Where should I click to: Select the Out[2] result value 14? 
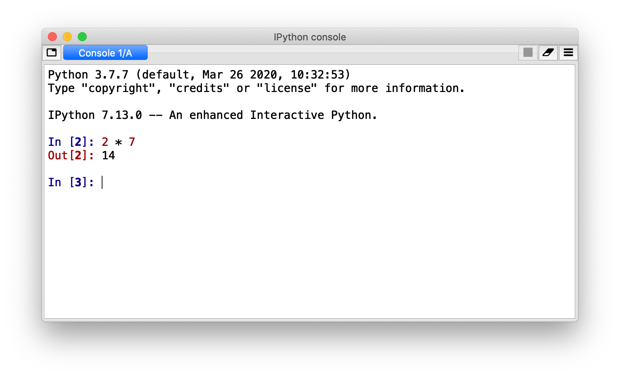[x=110, y=155]
